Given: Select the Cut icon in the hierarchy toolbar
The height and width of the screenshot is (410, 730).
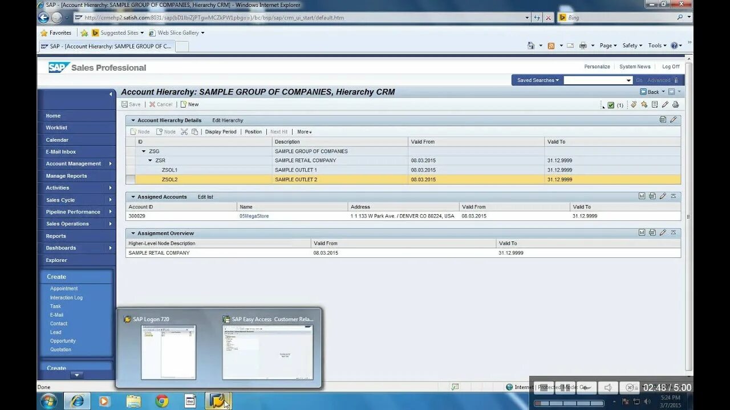Looking at the screenshot, I should (x=184, y=132).
